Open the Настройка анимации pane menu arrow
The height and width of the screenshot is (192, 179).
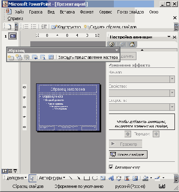tap(169, 37)
